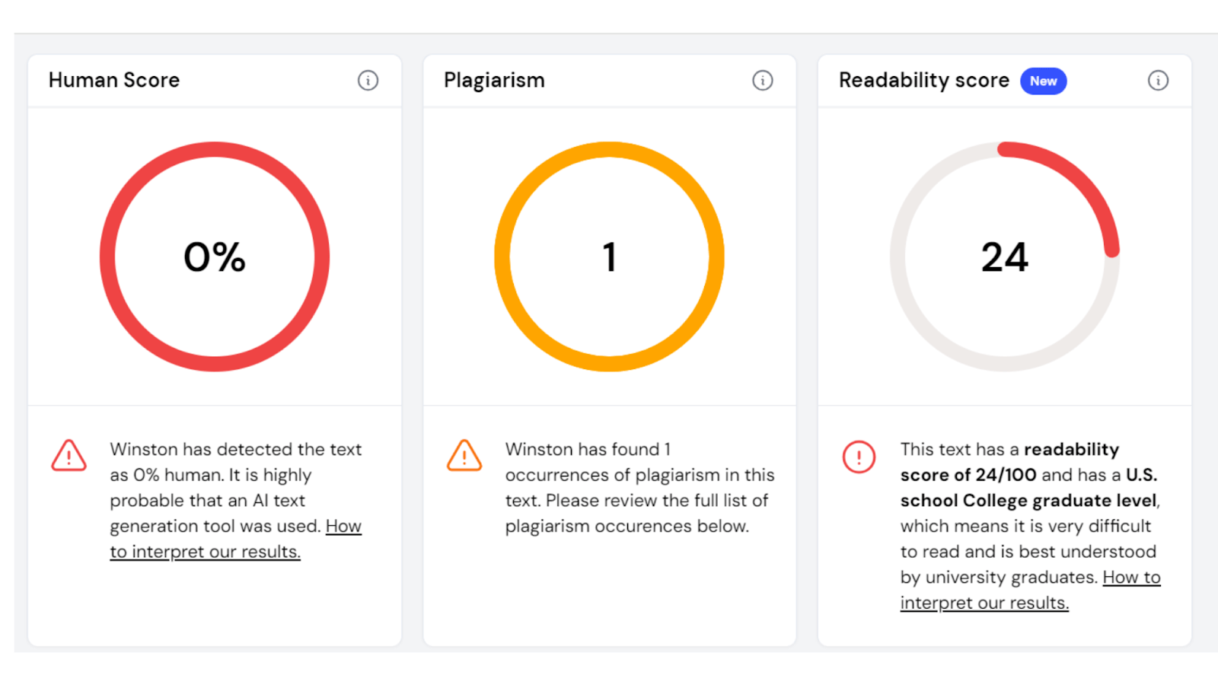Click the red 0% human score gauge
Image resolution: width=1218 pixels, height=685 pixels.
tap(215, 256)
